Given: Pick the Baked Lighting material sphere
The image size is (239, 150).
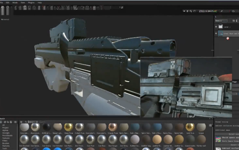Looking at the screenshot, I should tap(57, 127).
